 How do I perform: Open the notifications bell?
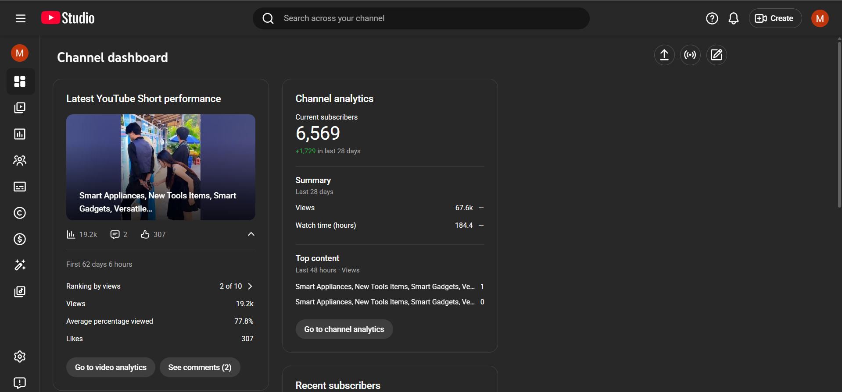pos(733,18)
